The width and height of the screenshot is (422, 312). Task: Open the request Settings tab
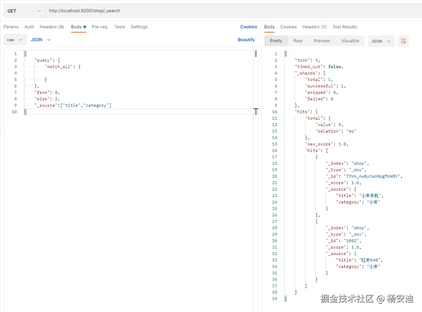139,27
